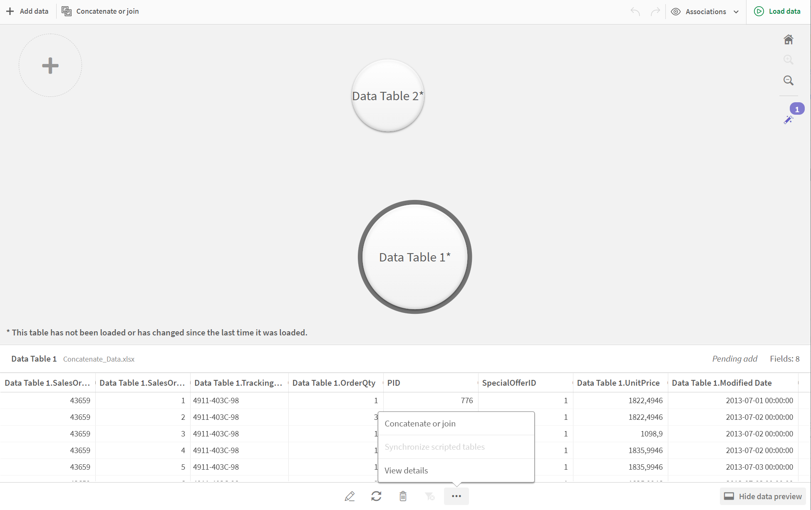Click the zoom in magnifier icon
811x510 pixels.
pos(789,60)
